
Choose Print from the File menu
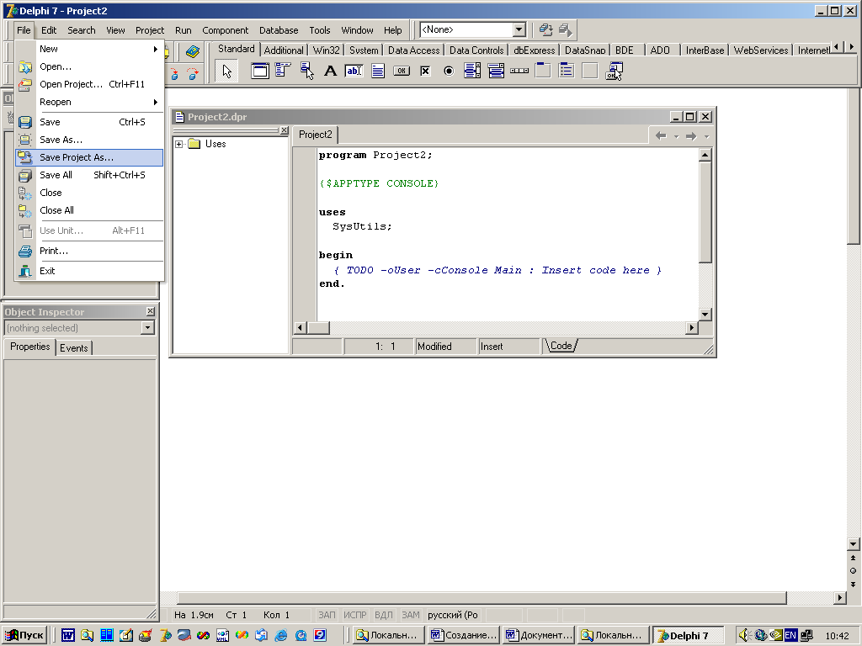pyautogui.click(x=89, y=251)
